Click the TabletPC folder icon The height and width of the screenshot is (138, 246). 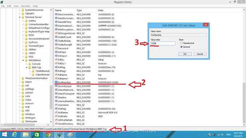click(x=23, y=13)
